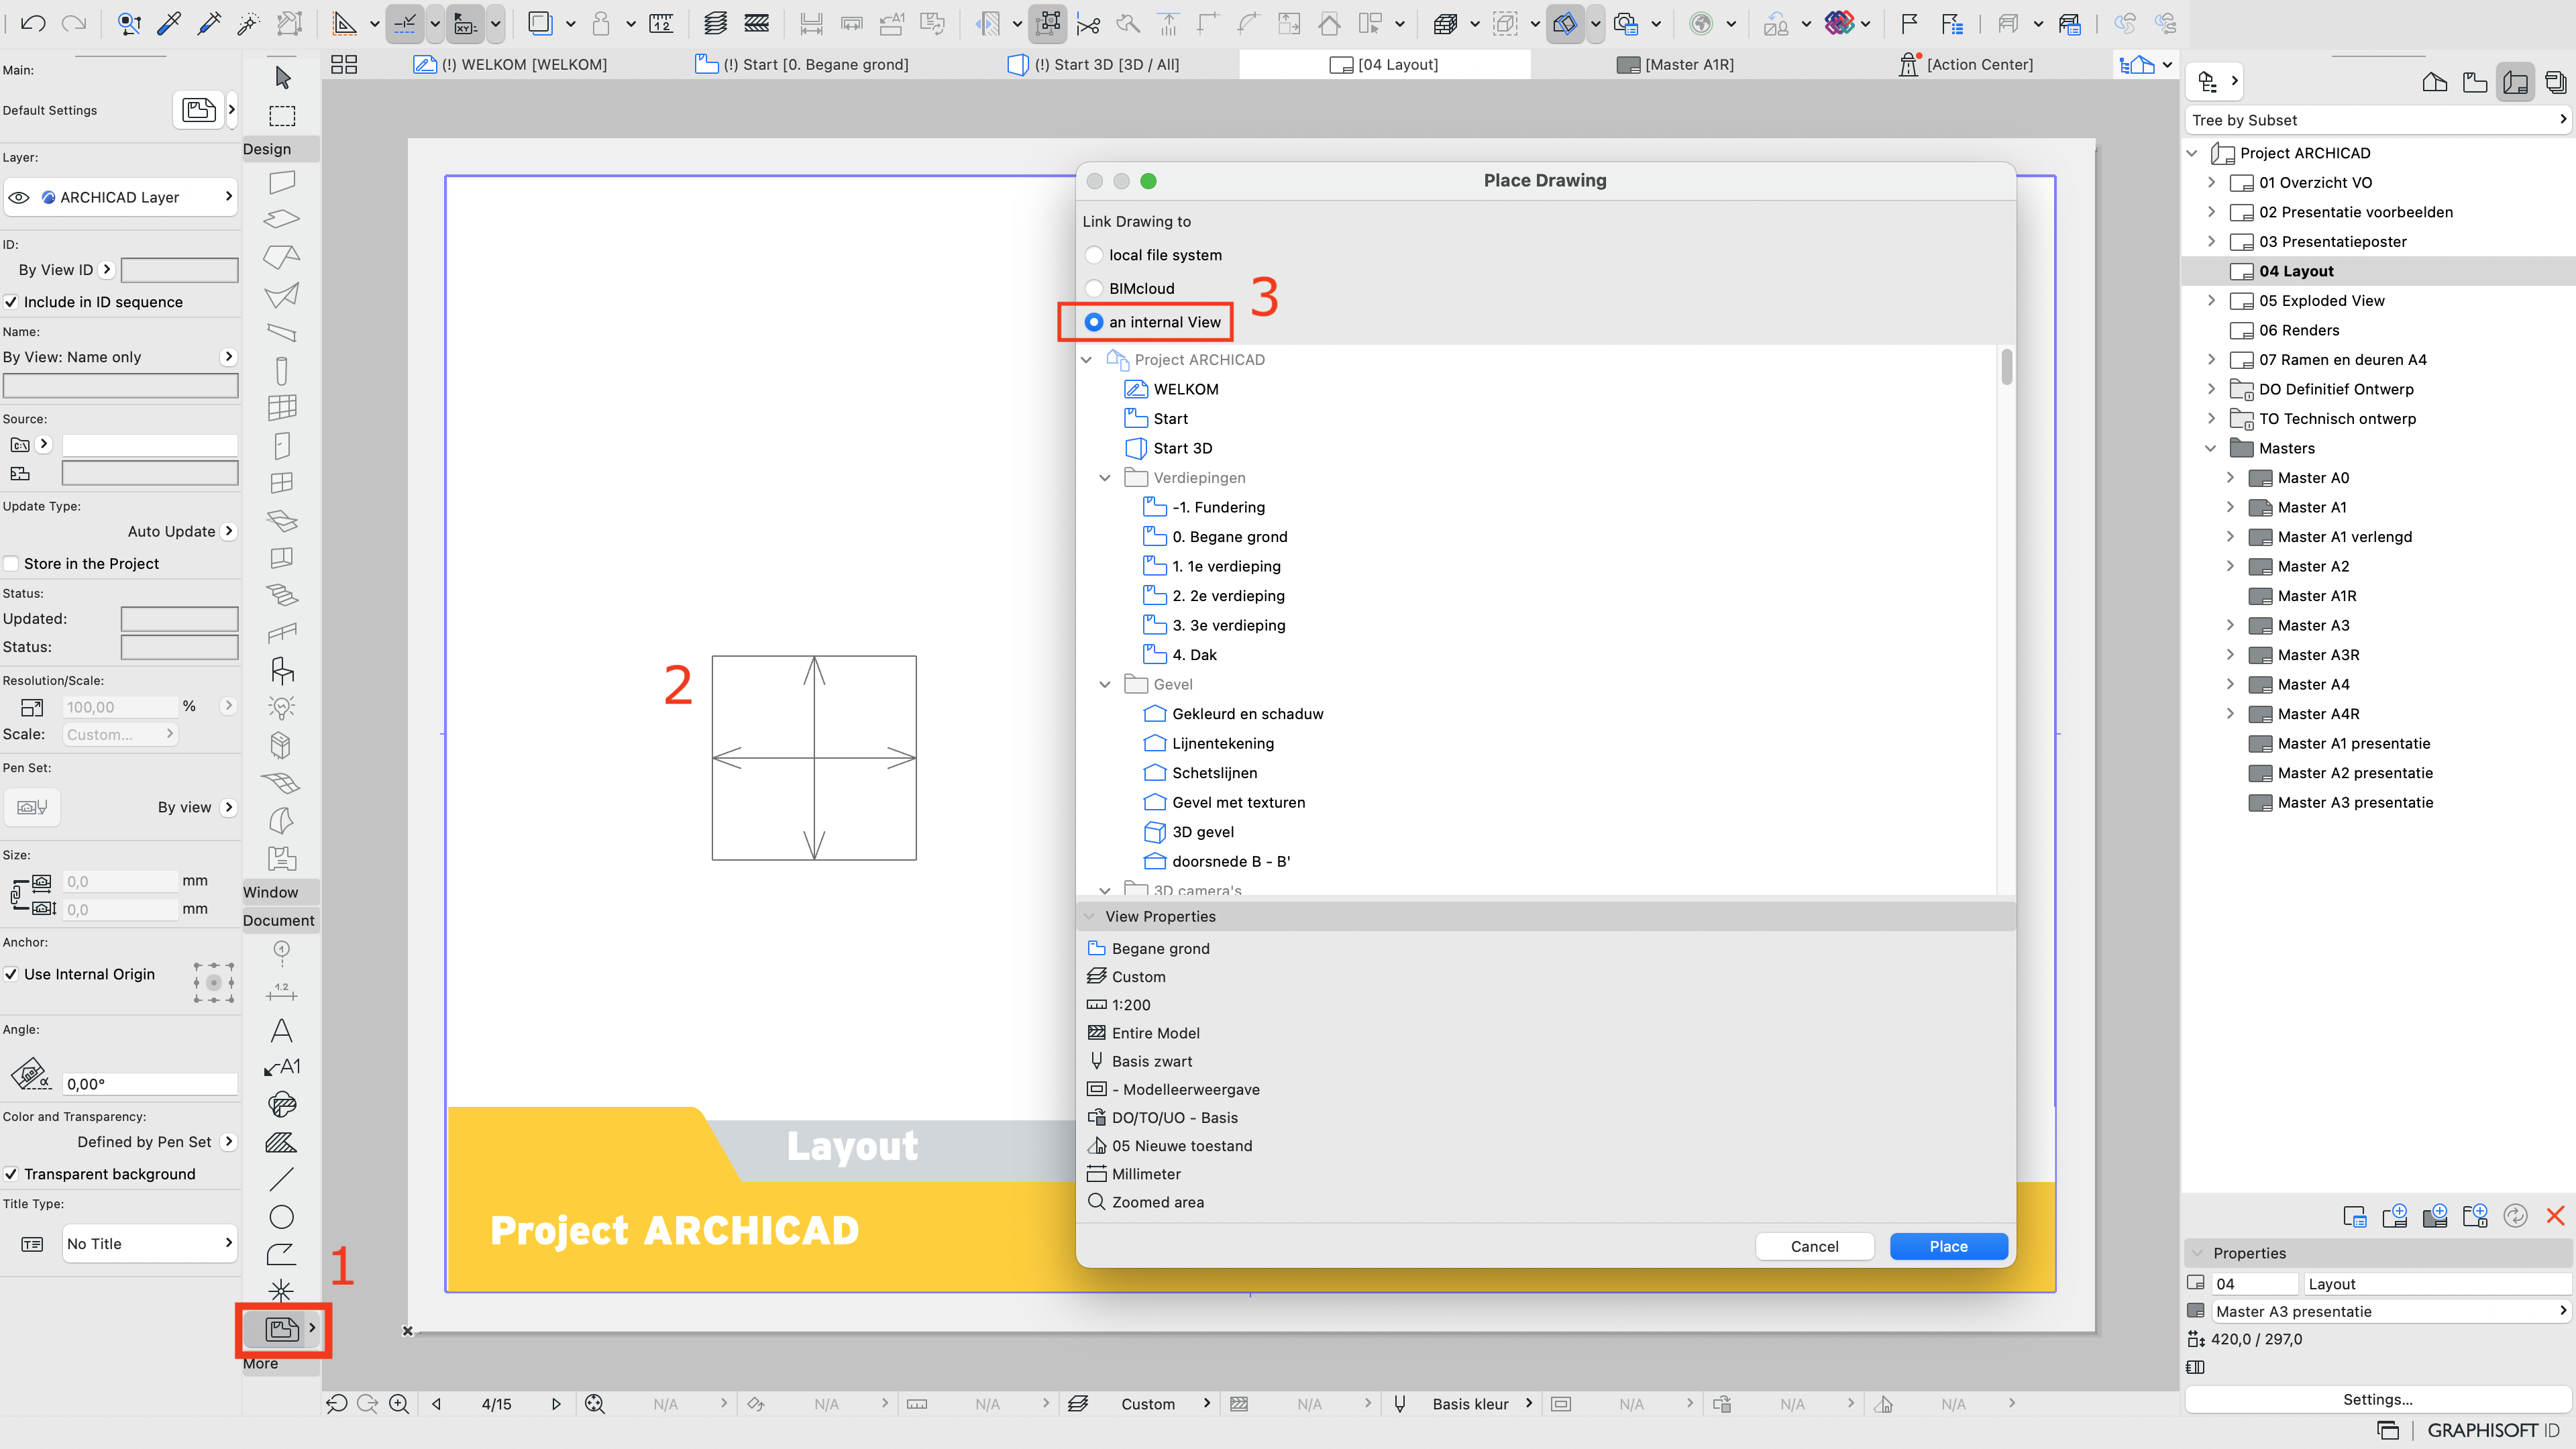Select local file system radio button
Screen dimensions: 2576x1449
point(1094,255)
